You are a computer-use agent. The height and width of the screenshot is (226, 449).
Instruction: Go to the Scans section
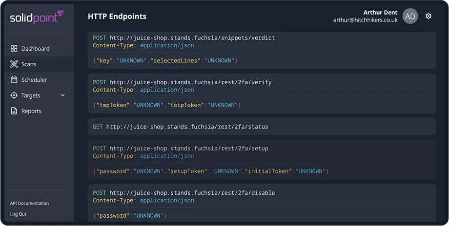tap(29, 64)
